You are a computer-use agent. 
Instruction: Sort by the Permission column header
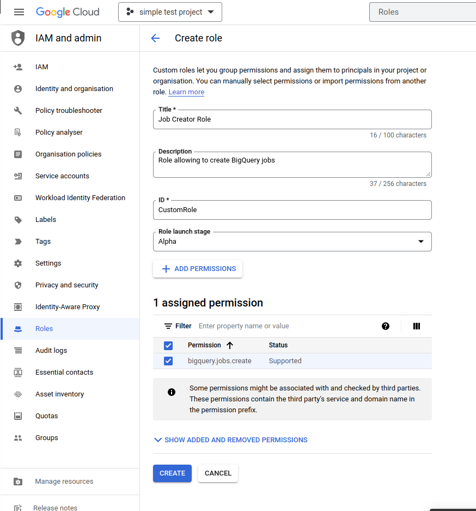(x=205, y=345)
